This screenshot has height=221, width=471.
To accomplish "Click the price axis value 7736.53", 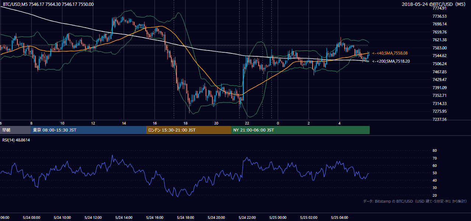I will [439, 16].
